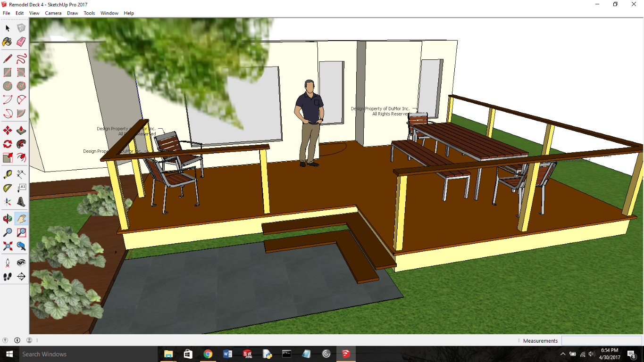
Task: Click the geo-location status bar icon
Action: pyautogui.click(x=5, y=340)
